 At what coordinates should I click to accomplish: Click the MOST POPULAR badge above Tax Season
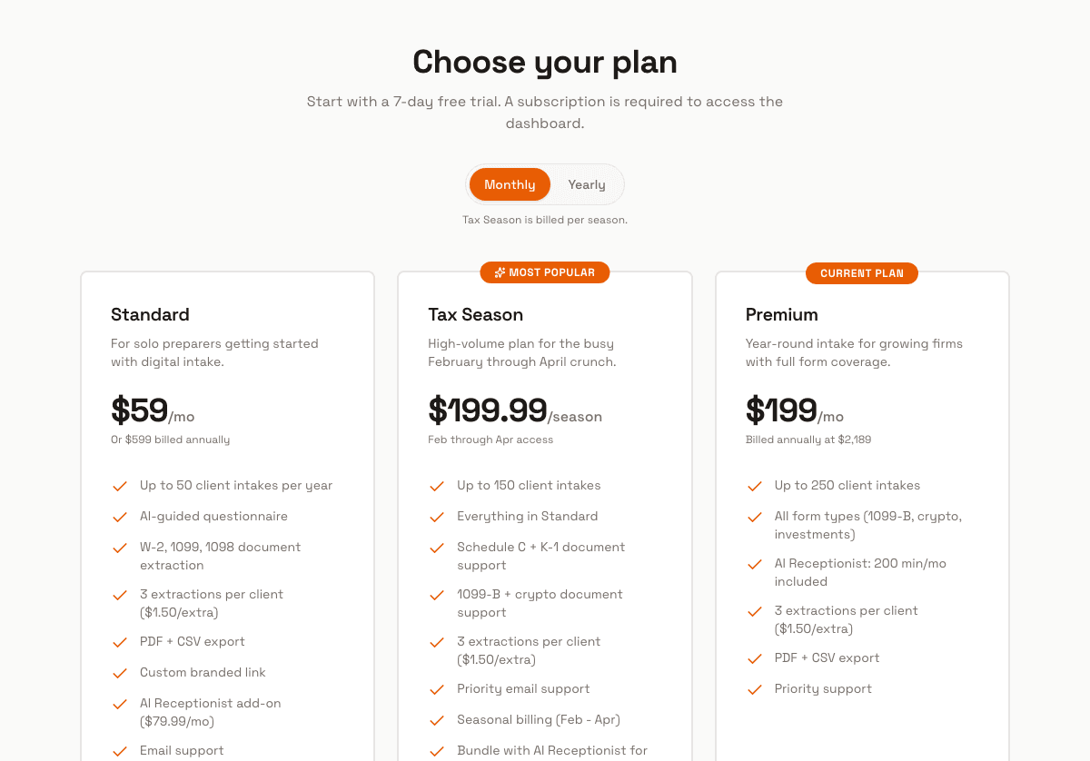click(545, 272)
